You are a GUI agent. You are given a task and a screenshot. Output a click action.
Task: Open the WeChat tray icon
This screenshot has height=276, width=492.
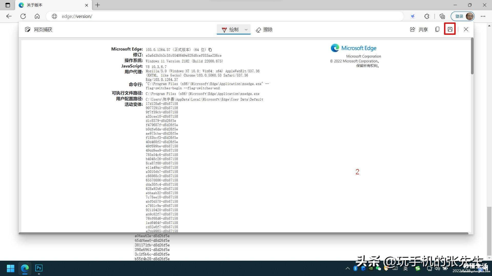378,268
